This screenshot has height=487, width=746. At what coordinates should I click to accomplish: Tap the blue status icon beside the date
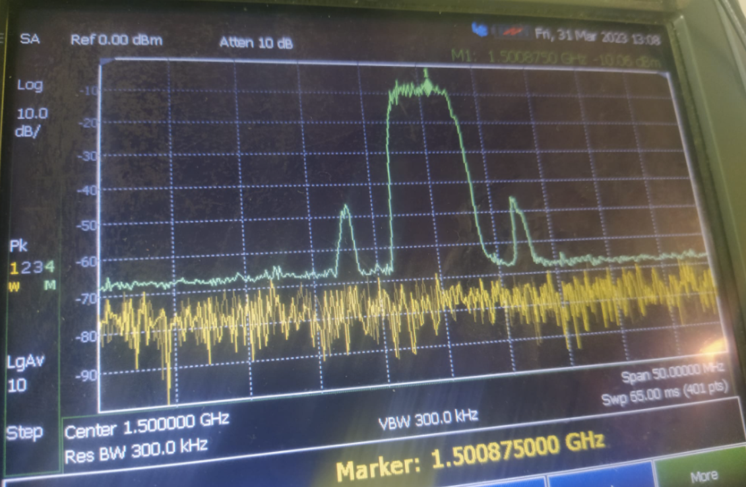pos(479,28)
